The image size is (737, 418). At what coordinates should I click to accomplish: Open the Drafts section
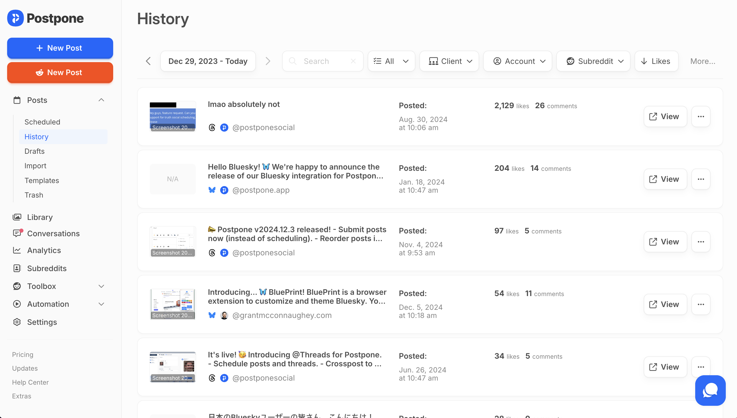click(34, 151)
